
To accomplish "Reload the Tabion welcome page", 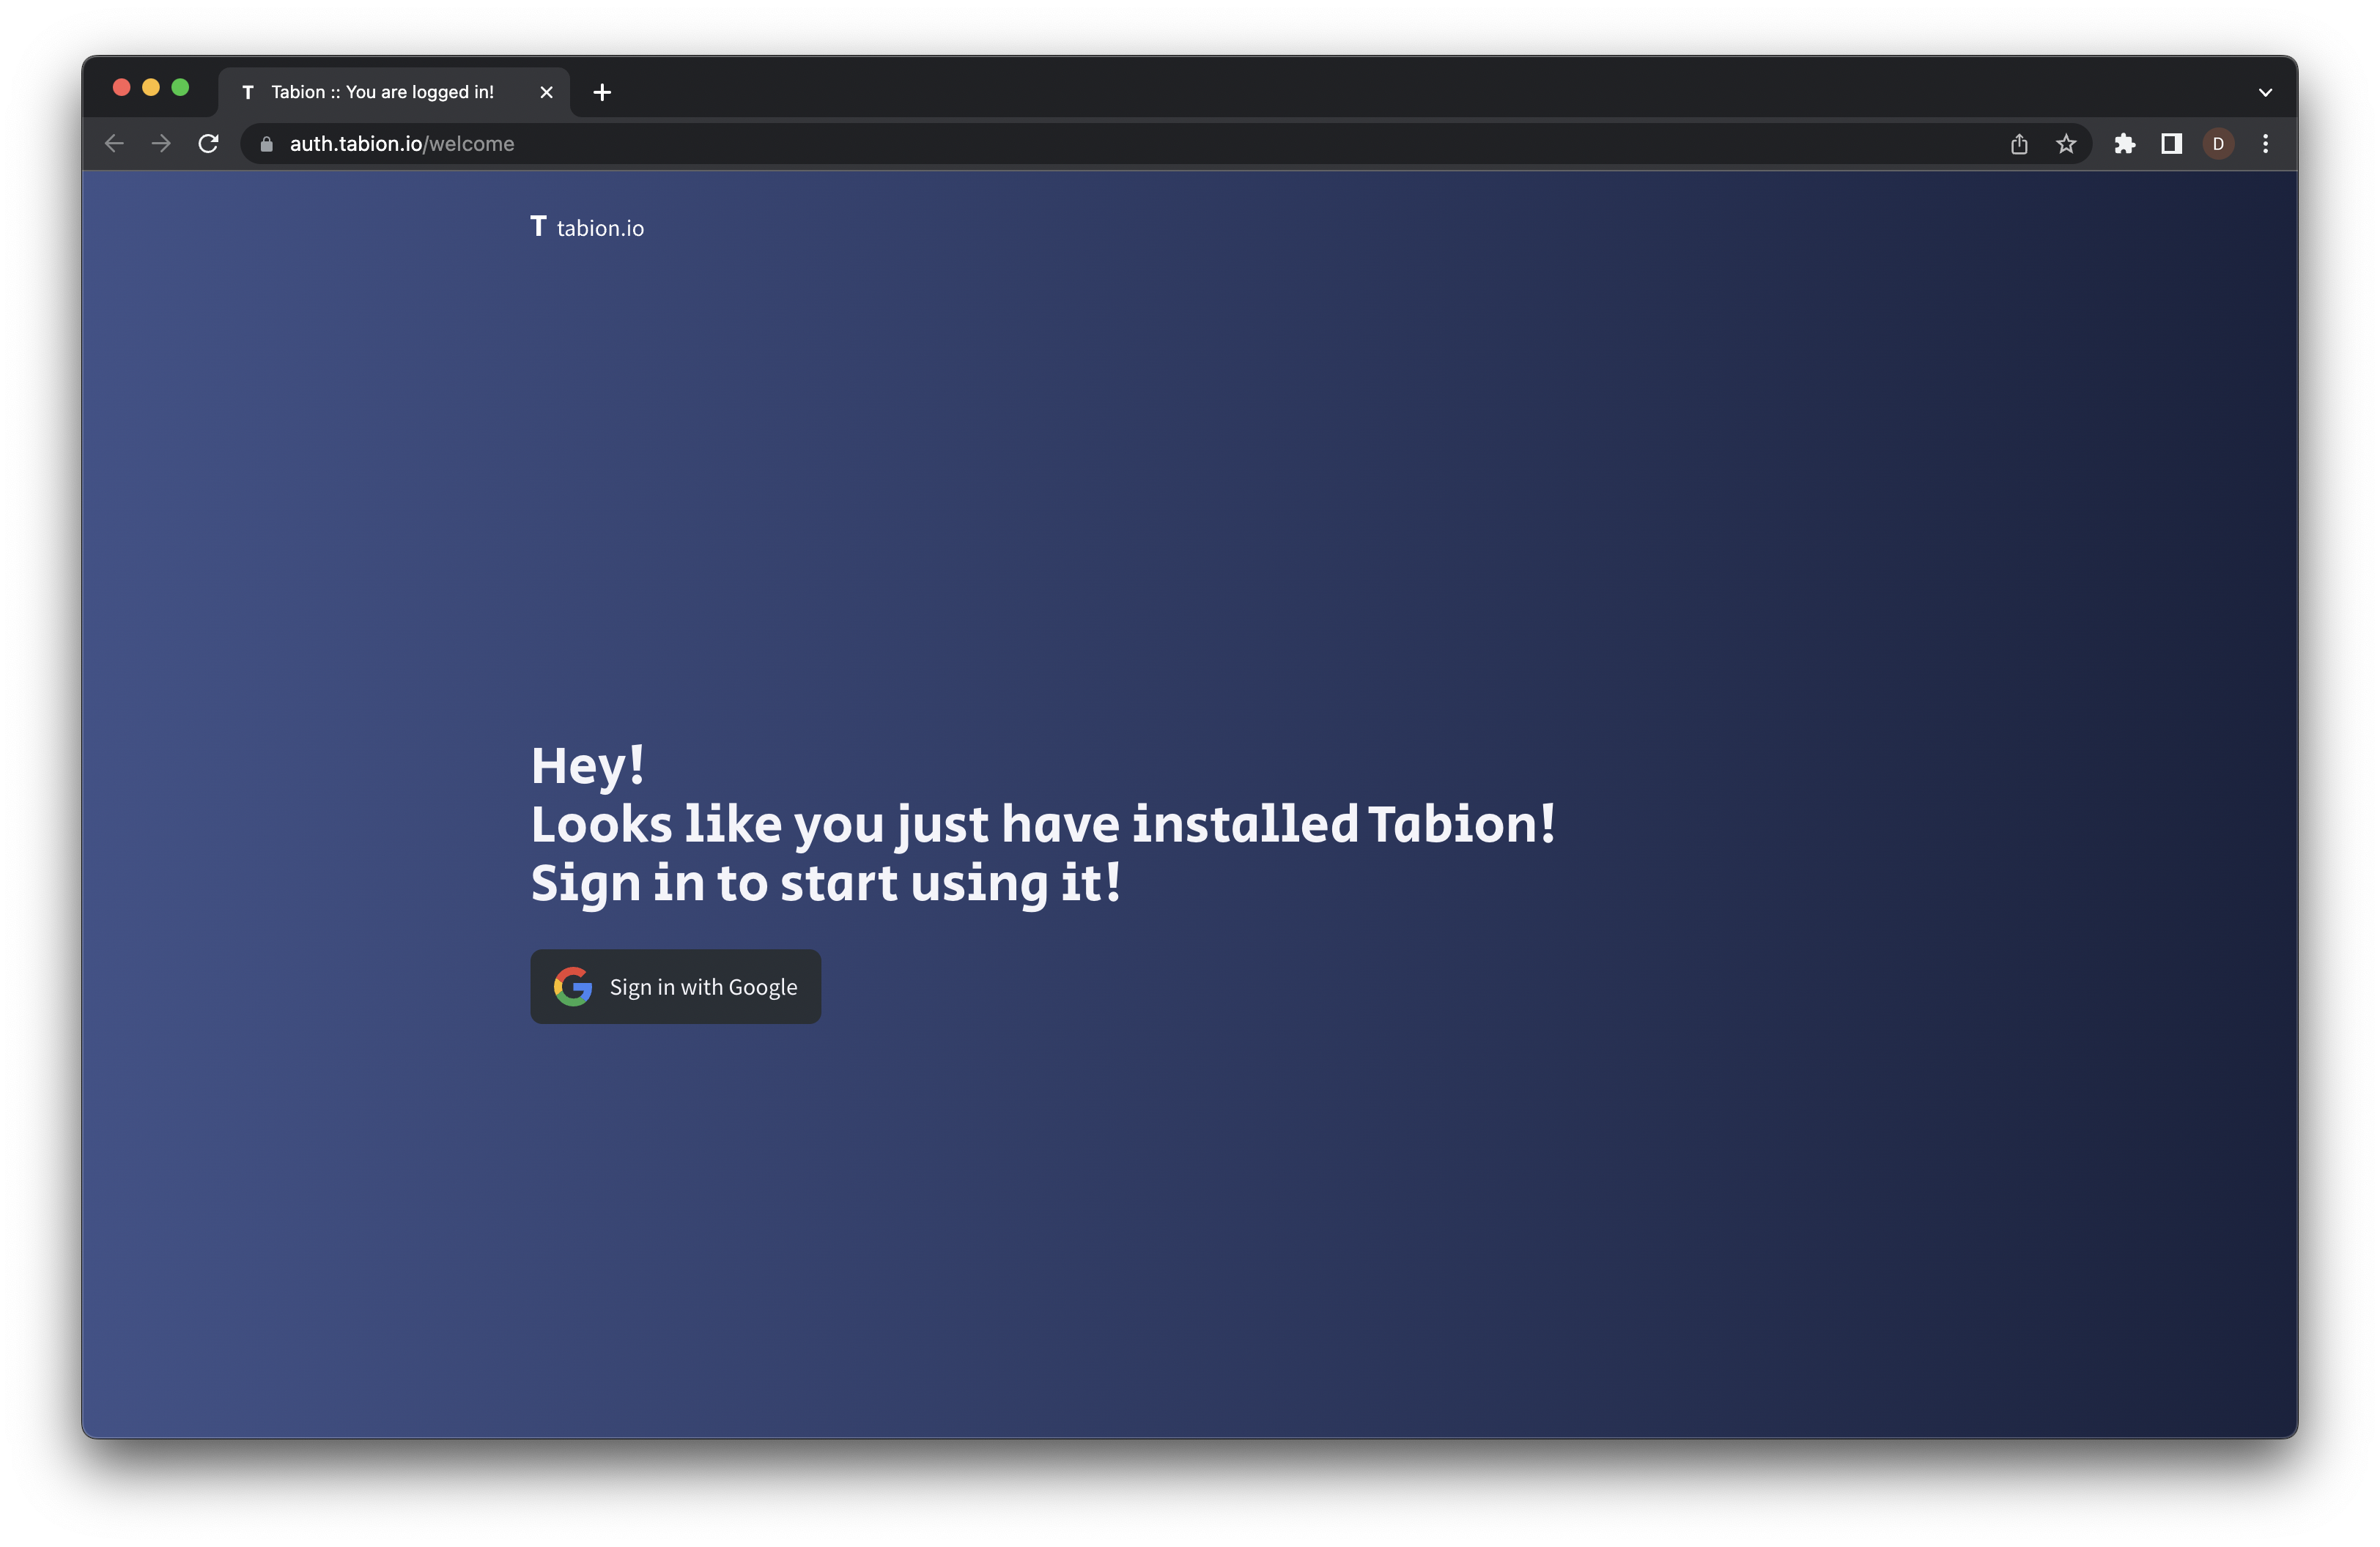I will point(208,144).
